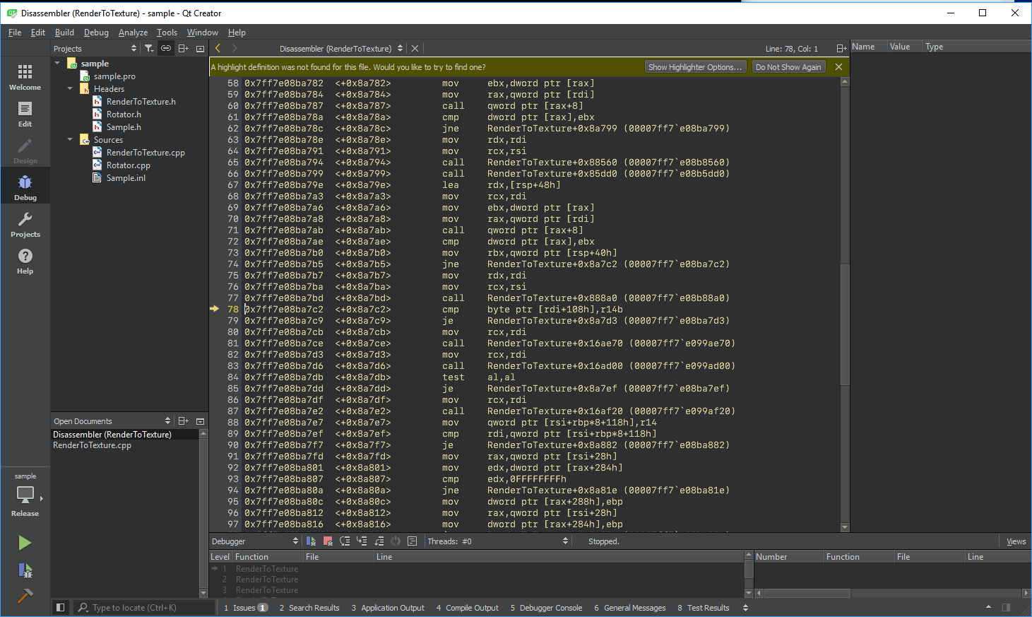Image resolution: width=1032 pixels, height=617 pixels.
Task: Toggle operate by instruction icon
Action: click(413, 541)
